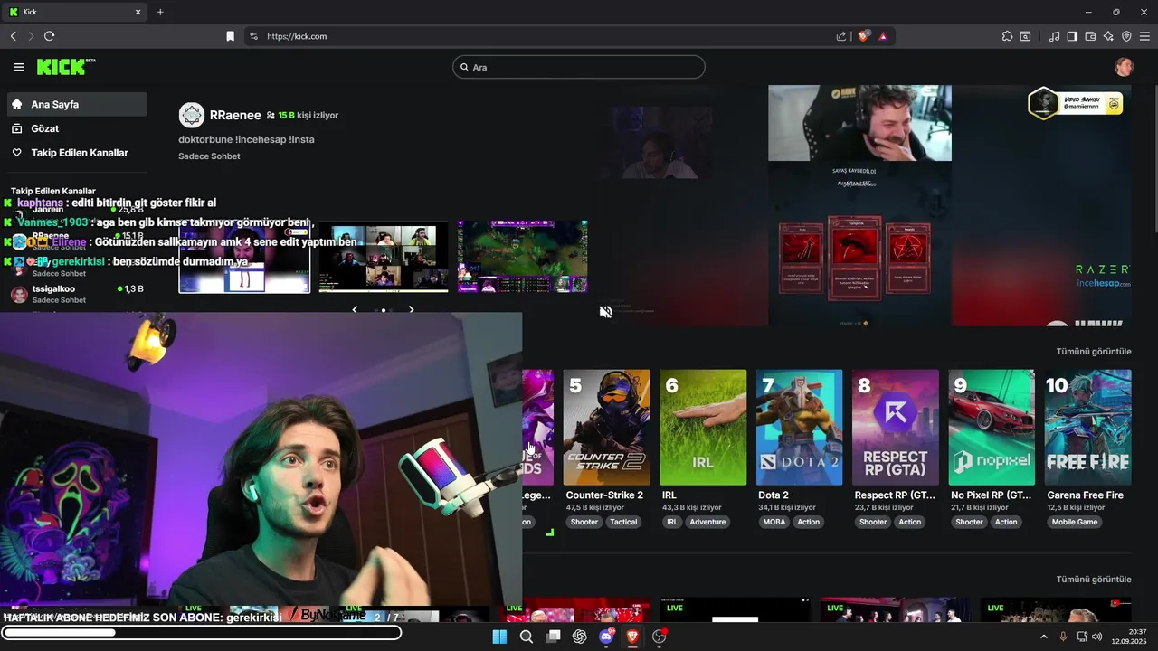This screenshot has height=651, width=1158.
Task: Open Garena Free Fire category card
Action: pos(1088,427)
